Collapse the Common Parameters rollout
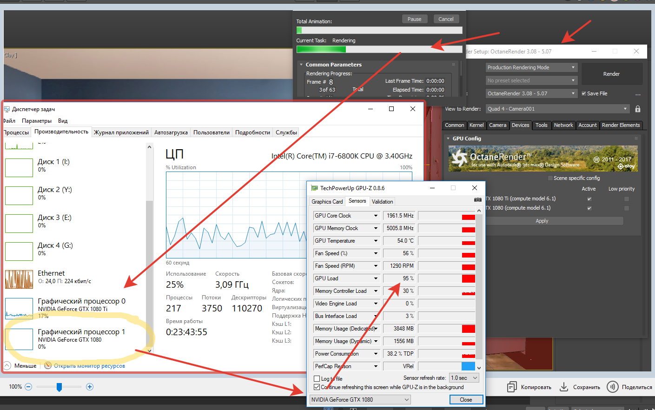 pyautogui.click(x=301, y=65)
